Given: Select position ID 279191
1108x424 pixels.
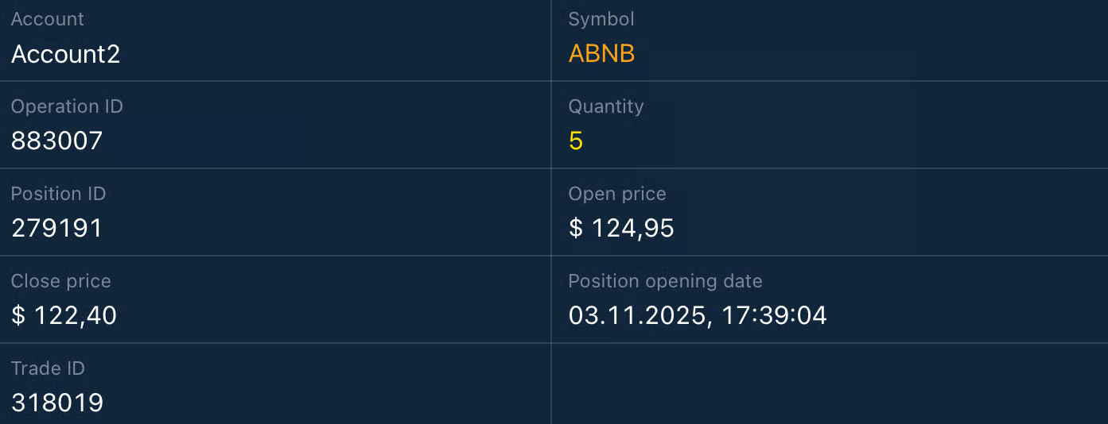Looking at the screenshot, I should pyautogui.click(x=57, y=229).
